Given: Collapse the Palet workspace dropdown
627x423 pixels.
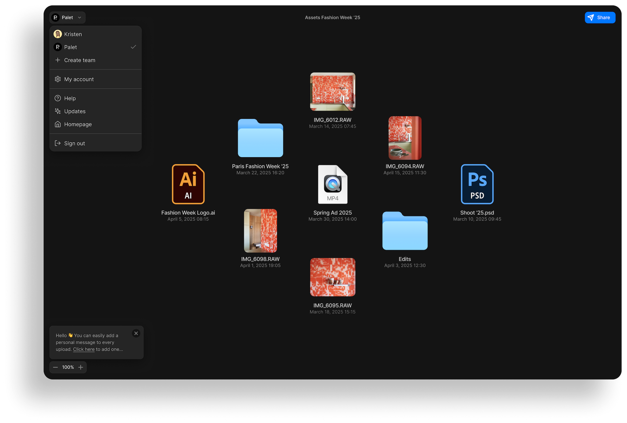Looking at the screenshot, I should coord(68,18).
